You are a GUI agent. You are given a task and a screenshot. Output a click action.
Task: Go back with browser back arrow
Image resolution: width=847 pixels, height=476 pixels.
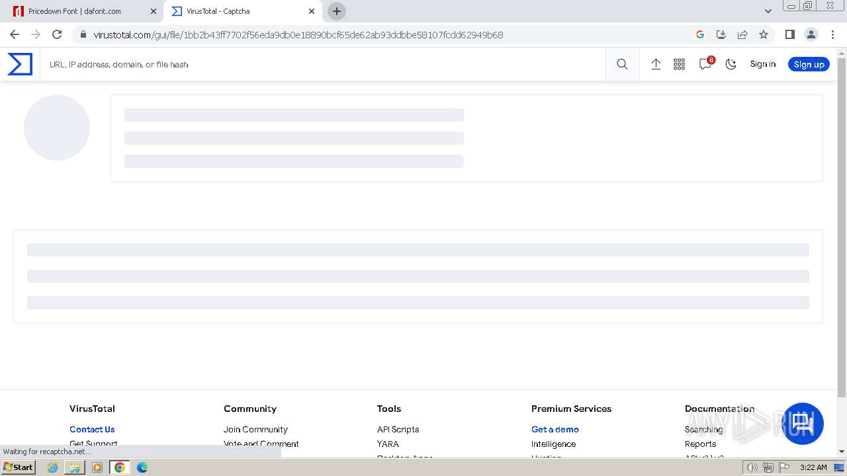click(x=15, y=34)
